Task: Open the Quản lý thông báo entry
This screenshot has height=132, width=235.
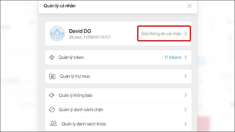Action: tap(118, 95)
